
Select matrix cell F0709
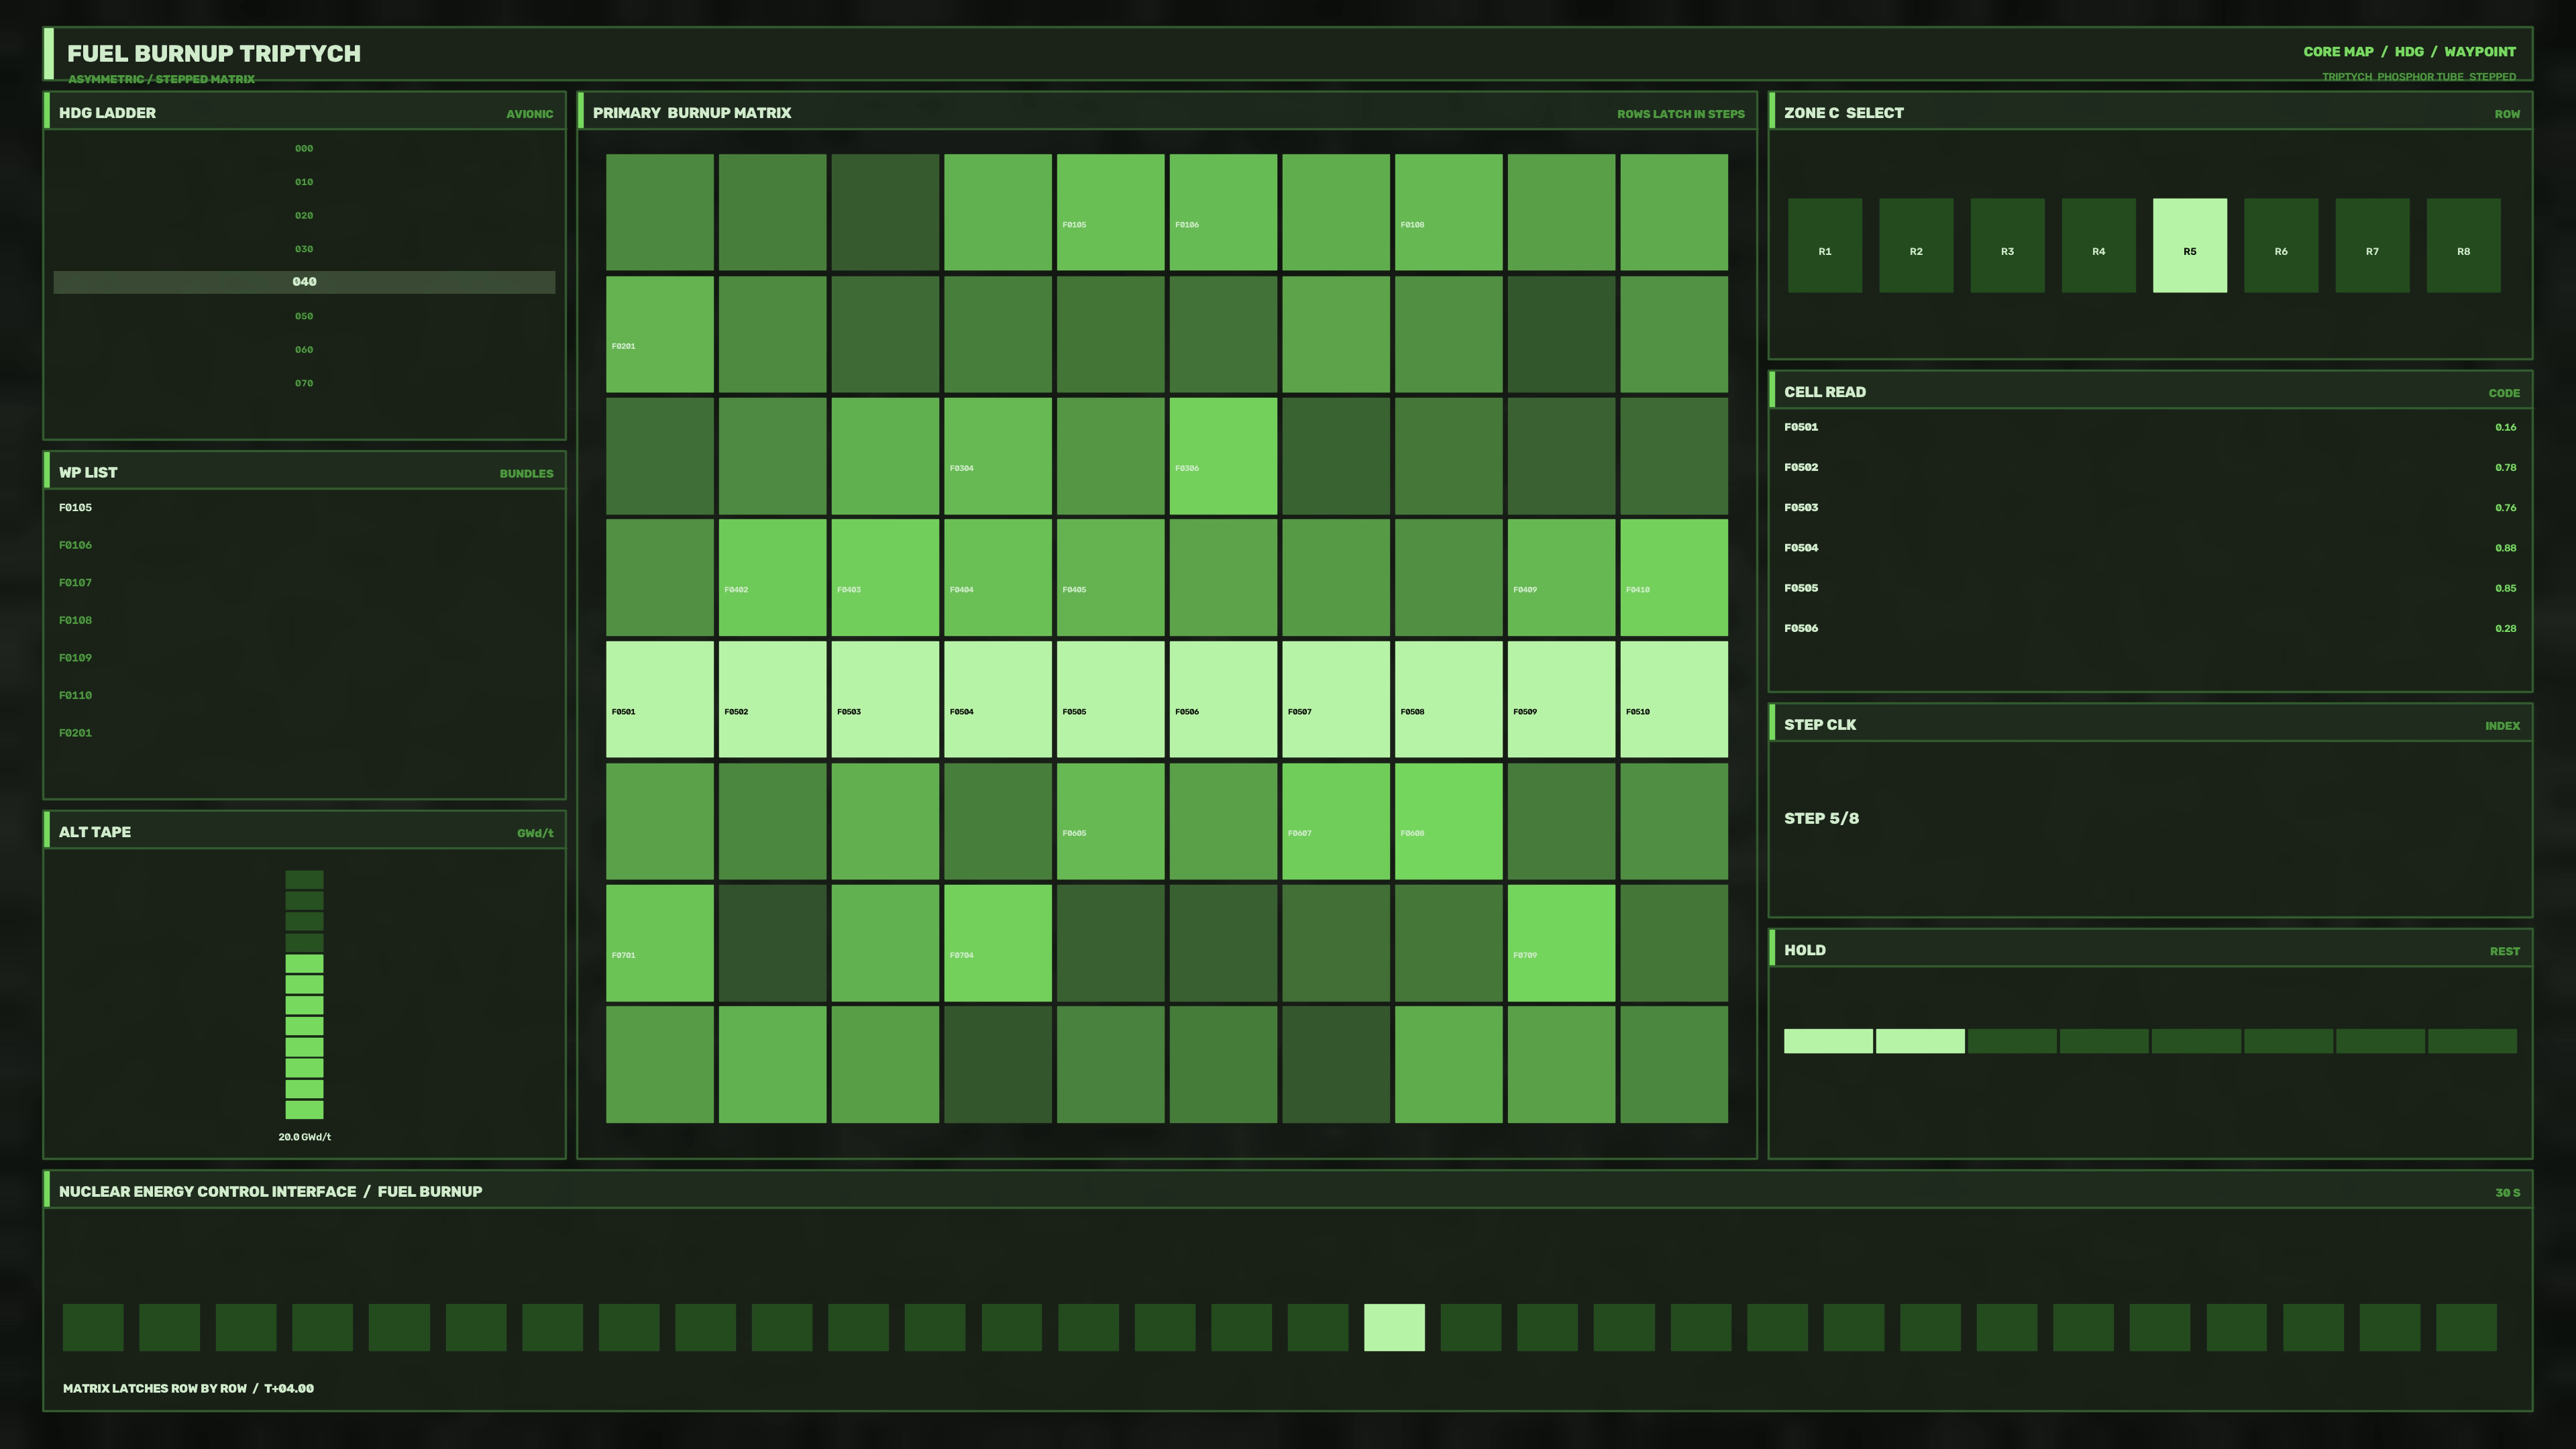1561,943
